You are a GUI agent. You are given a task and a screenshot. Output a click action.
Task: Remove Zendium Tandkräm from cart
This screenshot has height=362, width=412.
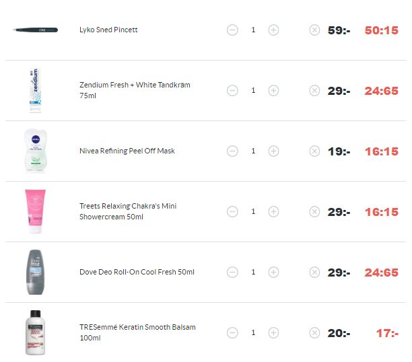click(x=314, y=91)
